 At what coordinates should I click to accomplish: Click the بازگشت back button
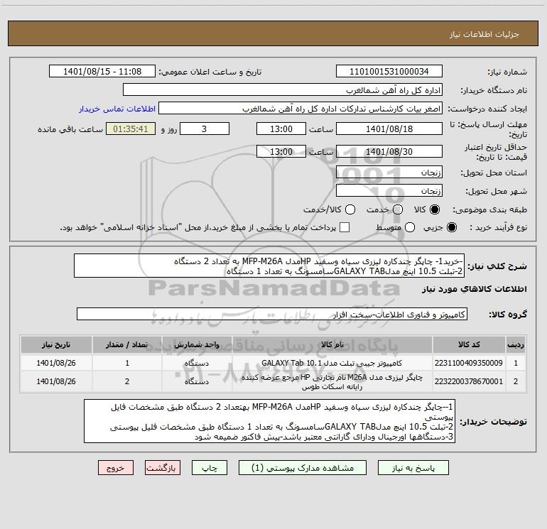coord(163,468)
